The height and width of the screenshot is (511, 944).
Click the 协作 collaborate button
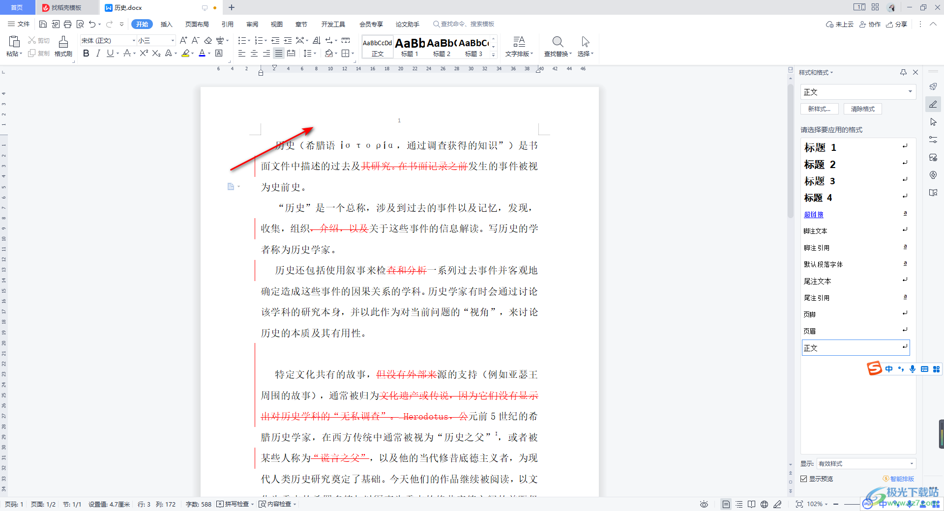[x=870, y=24]
